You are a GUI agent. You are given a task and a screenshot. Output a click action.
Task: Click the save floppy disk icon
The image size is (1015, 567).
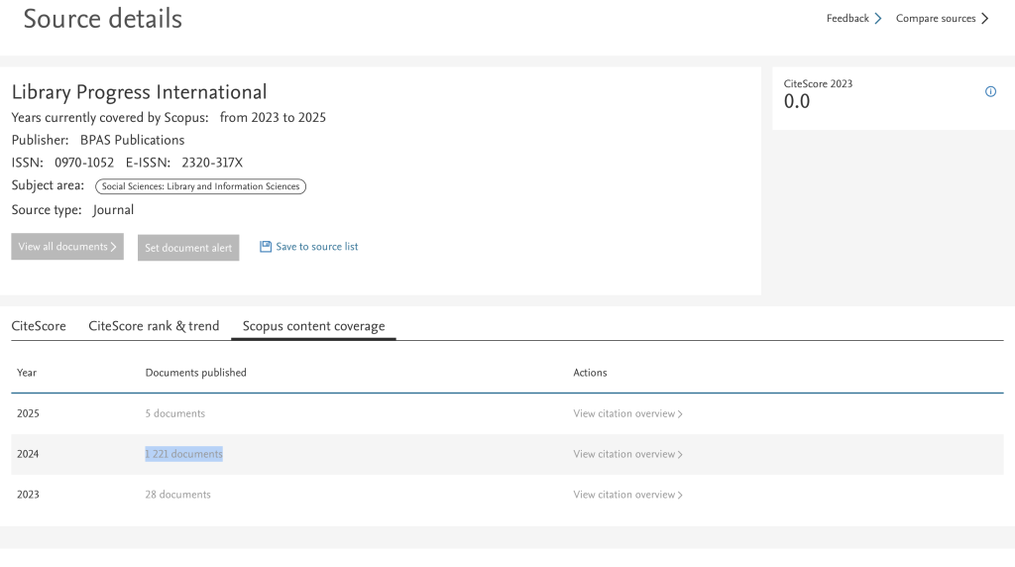(266, 247)
